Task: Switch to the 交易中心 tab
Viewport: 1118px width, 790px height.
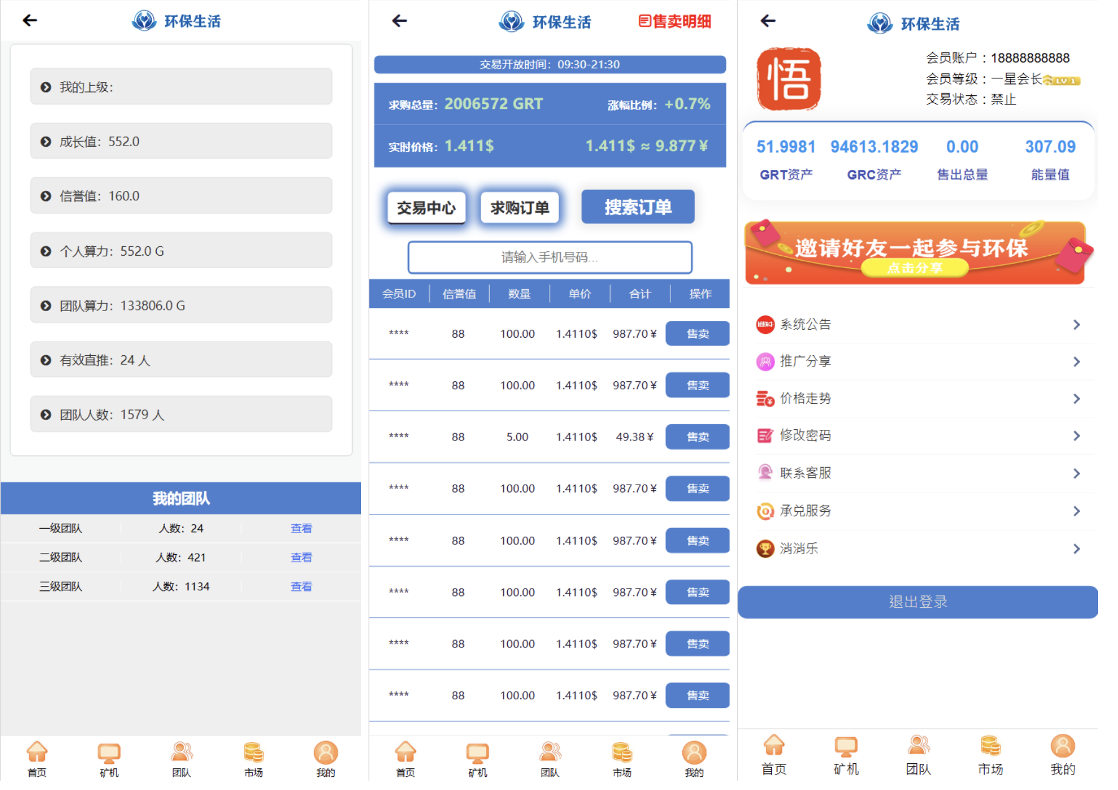Action: coord(426,208)
